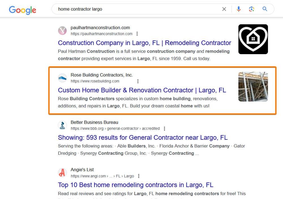Screen dimensions: 283x199
Task: Open "Showing: 593 results for General Contractor" link
Action: (143, 137)
